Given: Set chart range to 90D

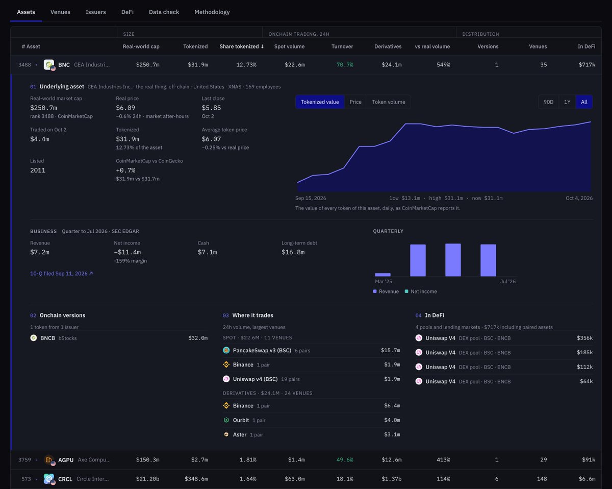Looking at the screenshot, I should 548,102.
